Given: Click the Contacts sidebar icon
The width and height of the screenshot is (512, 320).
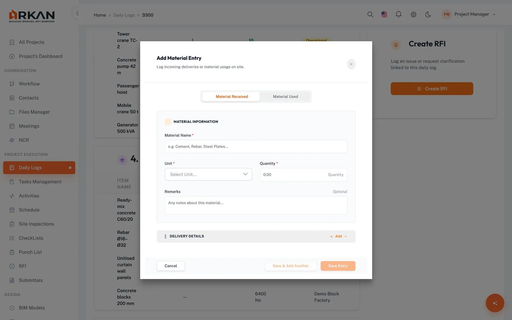Looking at the screenshot, I should pyautogui.click(x=12, y=98).
